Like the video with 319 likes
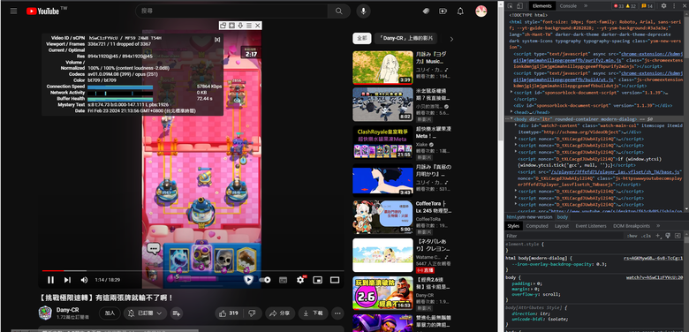 tap(228, 313)
